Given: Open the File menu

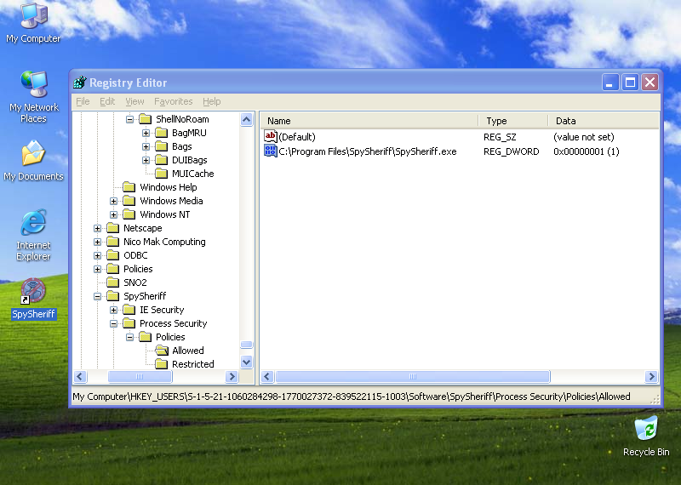Looking at the screenshot, I should click(83, 101).
